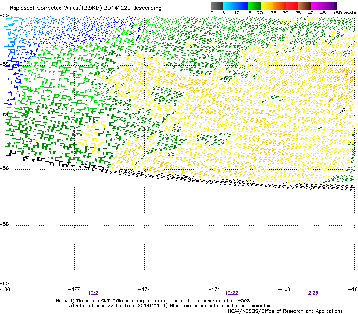Click the purple '12:21' time stamp
Screen dimensions: 358x314
[94, 293]
